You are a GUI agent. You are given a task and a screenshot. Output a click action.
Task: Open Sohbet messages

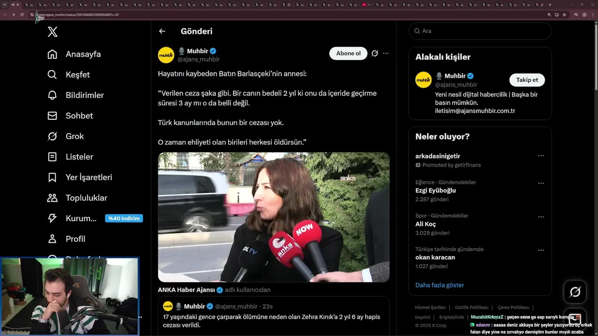click(x=70, y=116)
